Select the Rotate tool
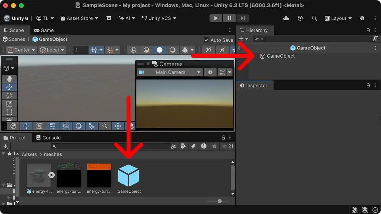381x214 pixels. 9,95
